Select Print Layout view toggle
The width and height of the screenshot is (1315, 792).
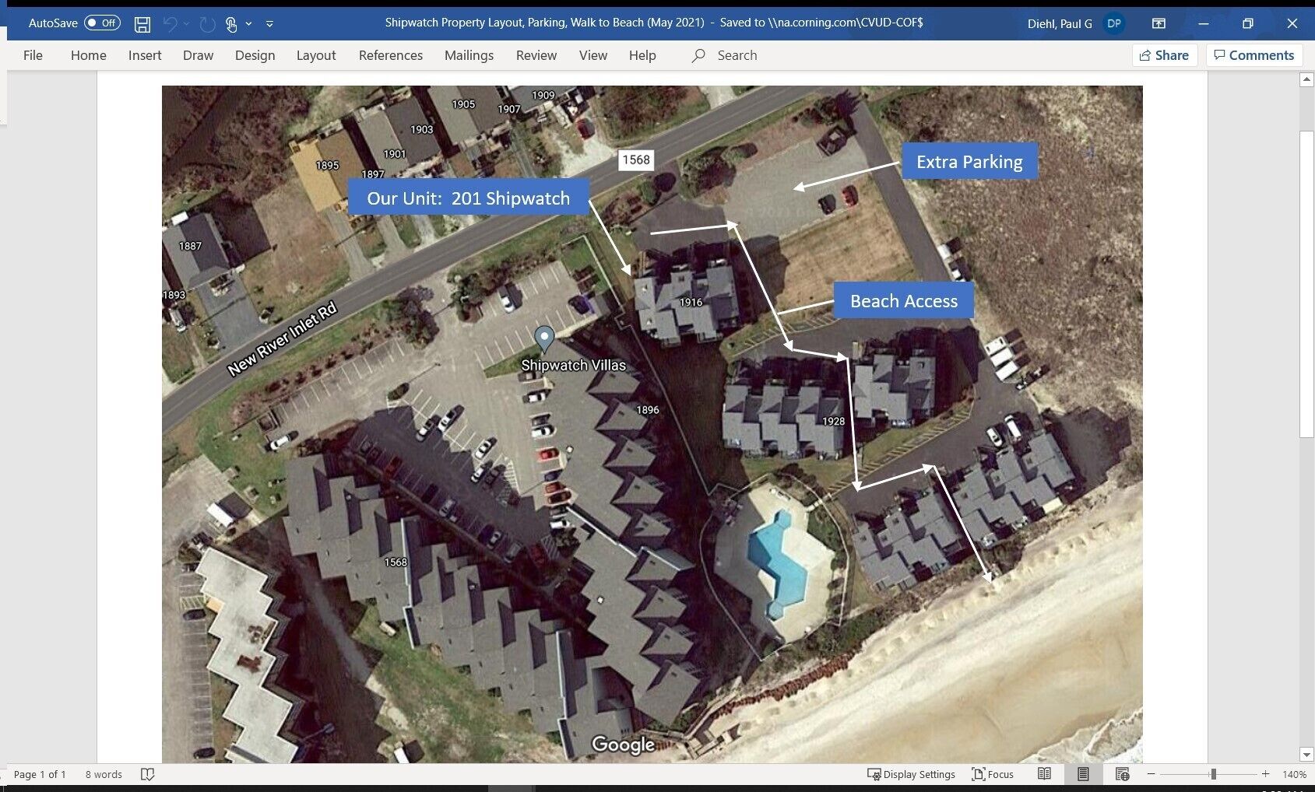pos(1083,774)
